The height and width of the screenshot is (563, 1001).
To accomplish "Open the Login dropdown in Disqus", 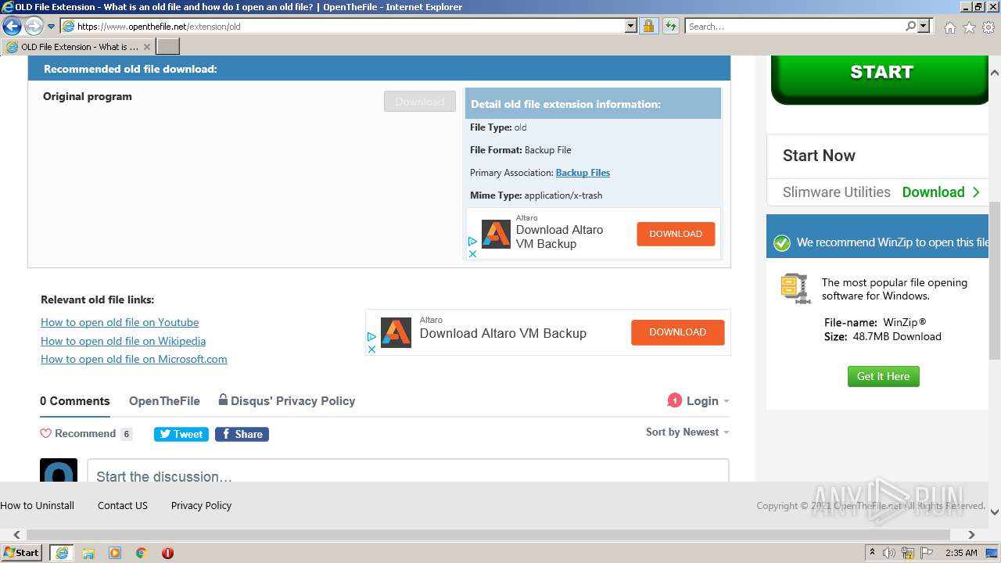I will coord(708,401).
